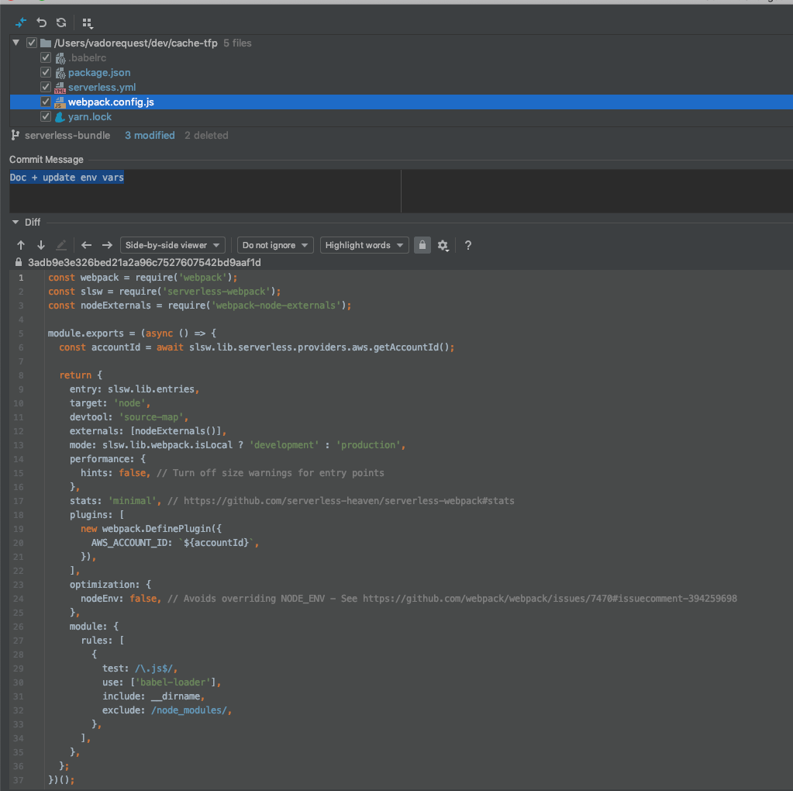The image size is (793, 791).
Task: Uncheck the .babelrc file checkbox
Action: [x=46, y=57]
